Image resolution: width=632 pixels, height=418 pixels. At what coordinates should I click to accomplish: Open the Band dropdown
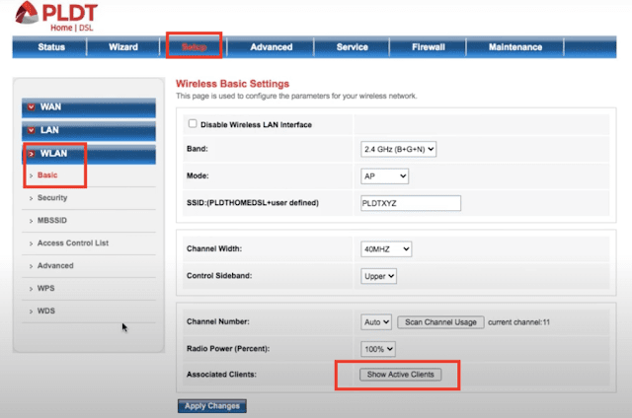point(398,149)
